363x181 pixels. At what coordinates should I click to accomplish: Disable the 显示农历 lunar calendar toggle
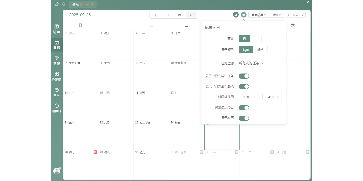(244, 118)
